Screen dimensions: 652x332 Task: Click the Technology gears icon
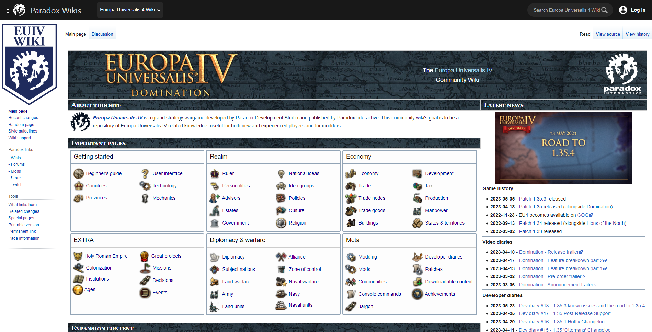coord(145,186)
